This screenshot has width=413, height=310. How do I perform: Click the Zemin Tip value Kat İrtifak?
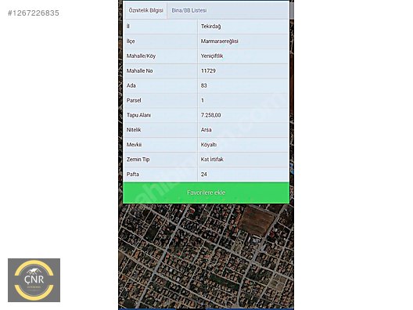click(212, 160)
